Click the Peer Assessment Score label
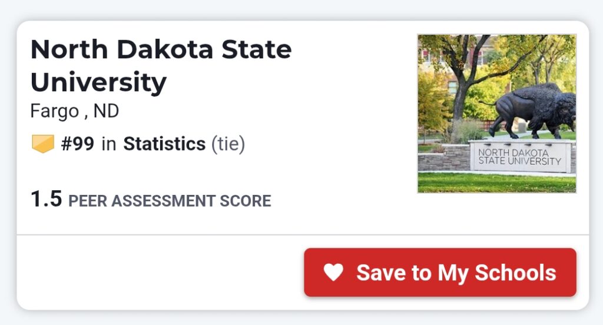Screen dimensions: 603x325 pyautogui.click(x=170, y=201)
